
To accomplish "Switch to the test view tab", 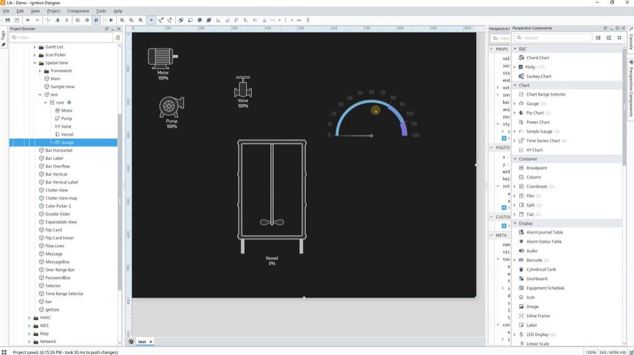I will coord(142,342).
